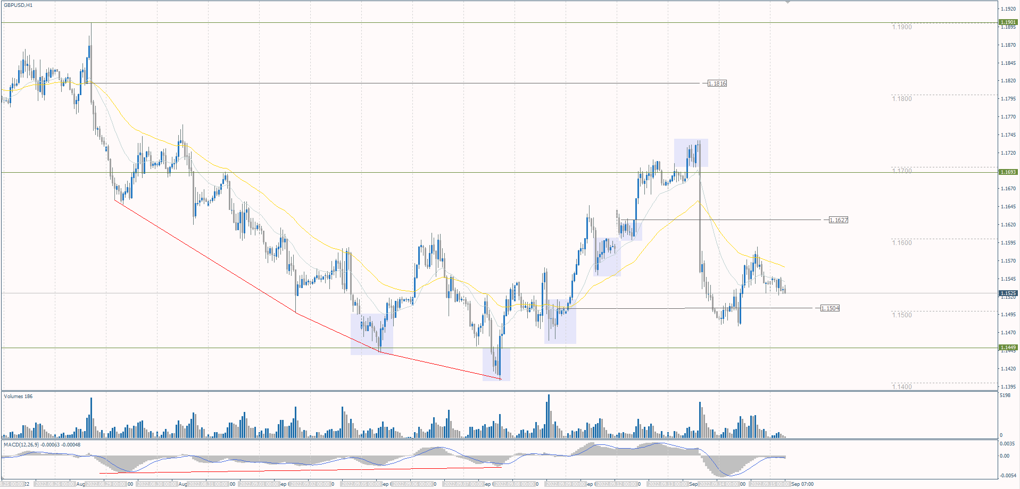Click the 1.1920 value on price scale
1020x489 pixels.
[x=1008, y=9]
